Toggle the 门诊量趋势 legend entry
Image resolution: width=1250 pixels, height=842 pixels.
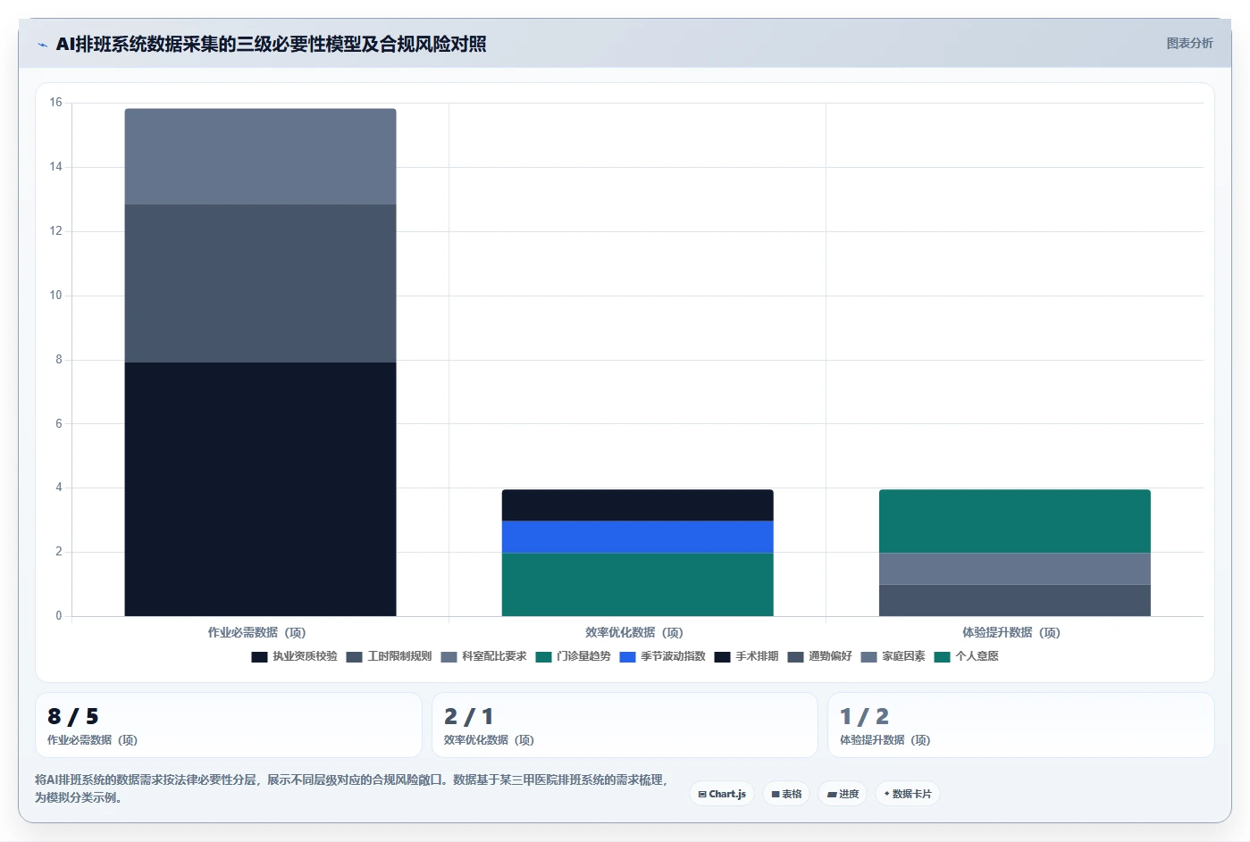pos(574,656)
